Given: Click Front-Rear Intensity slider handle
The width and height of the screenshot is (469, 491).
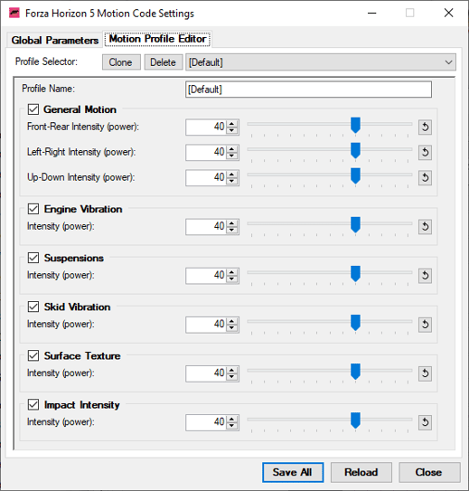Looking at the screenshot, I should coord(355,126).
